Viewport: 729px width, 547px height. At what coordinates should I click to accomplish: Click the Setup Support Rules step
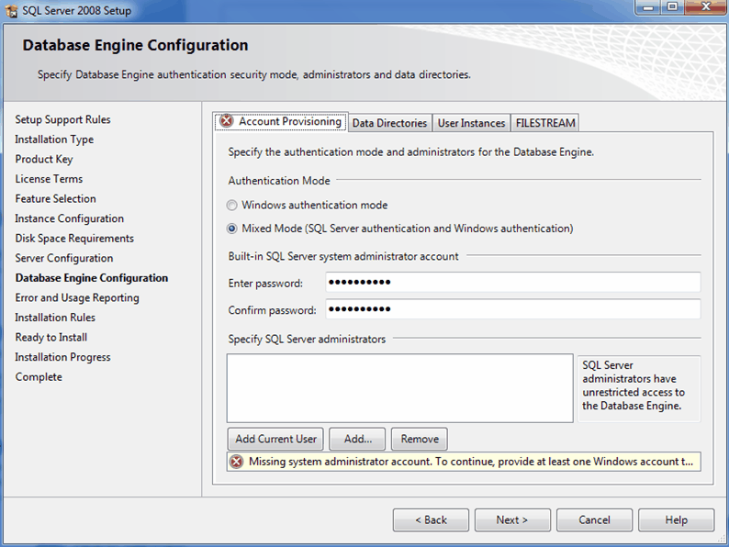coord(62,119)
